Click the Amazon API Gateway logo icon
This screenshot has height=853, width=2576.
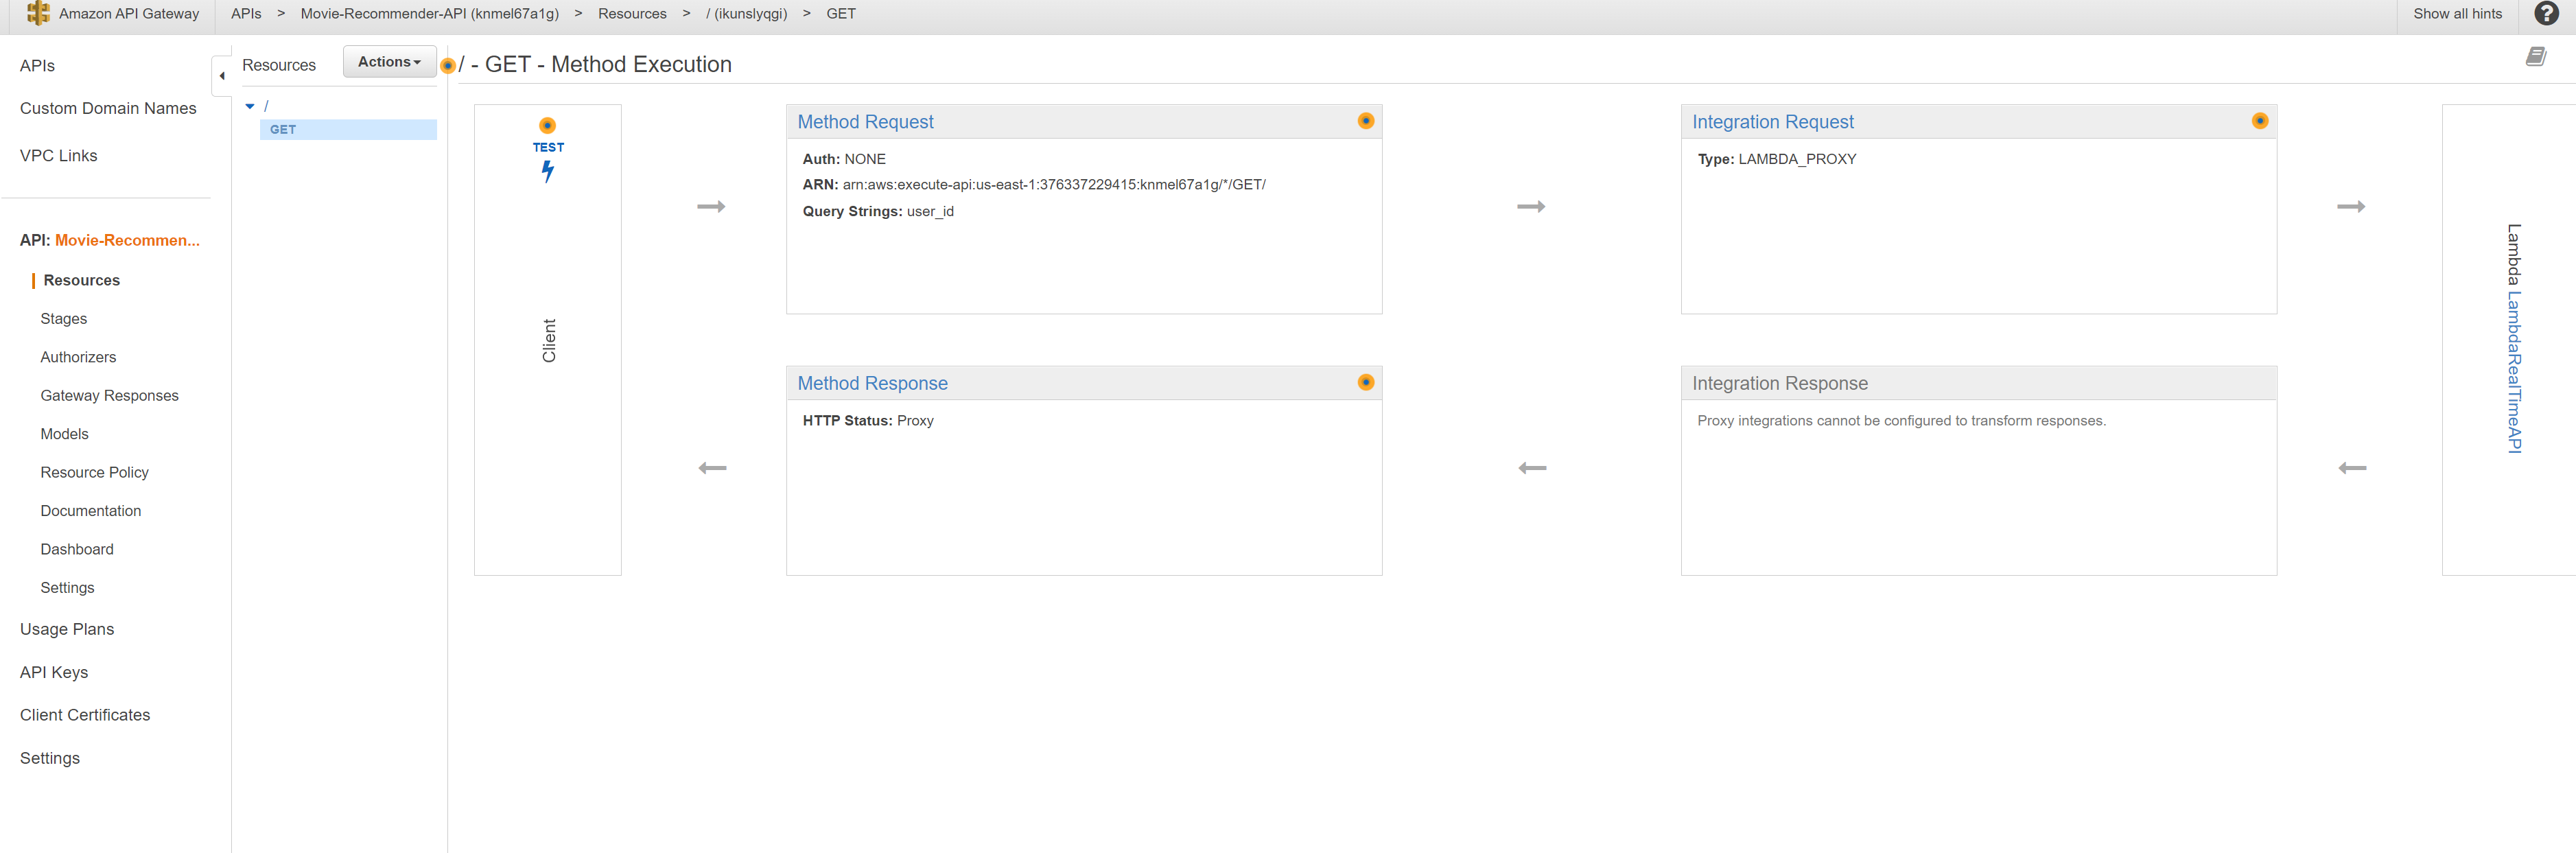point(38,13)
